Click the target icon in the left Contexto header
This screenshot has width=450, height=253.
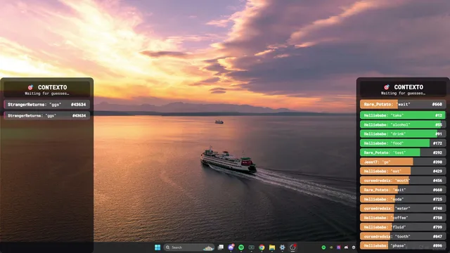click(30, 87)
